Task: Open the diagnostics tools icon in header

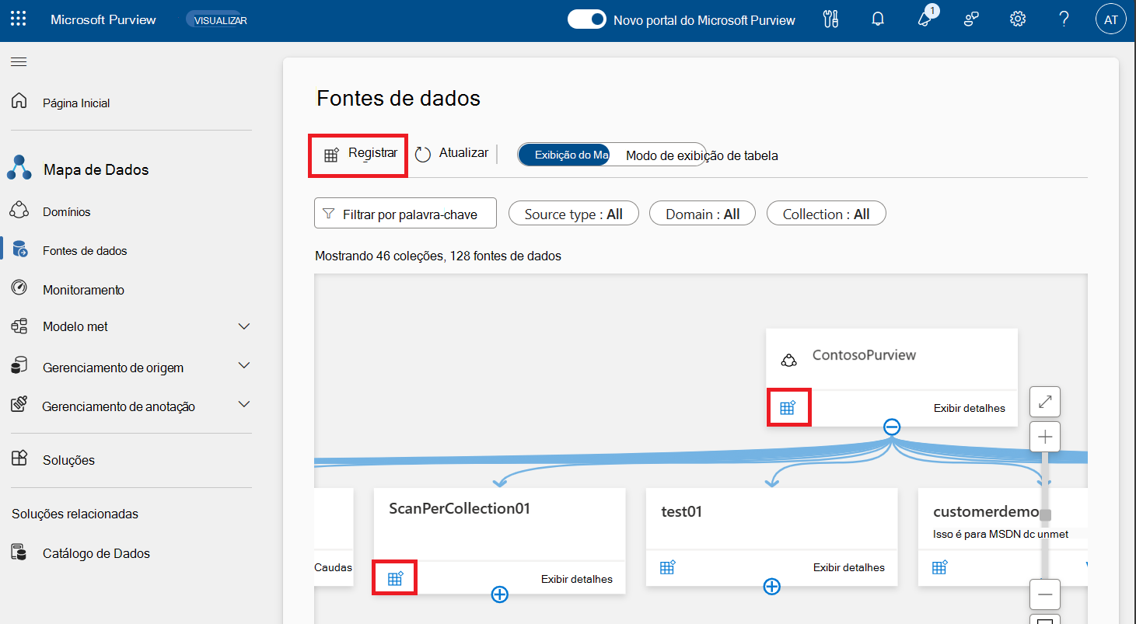Action: pos(830,20)
